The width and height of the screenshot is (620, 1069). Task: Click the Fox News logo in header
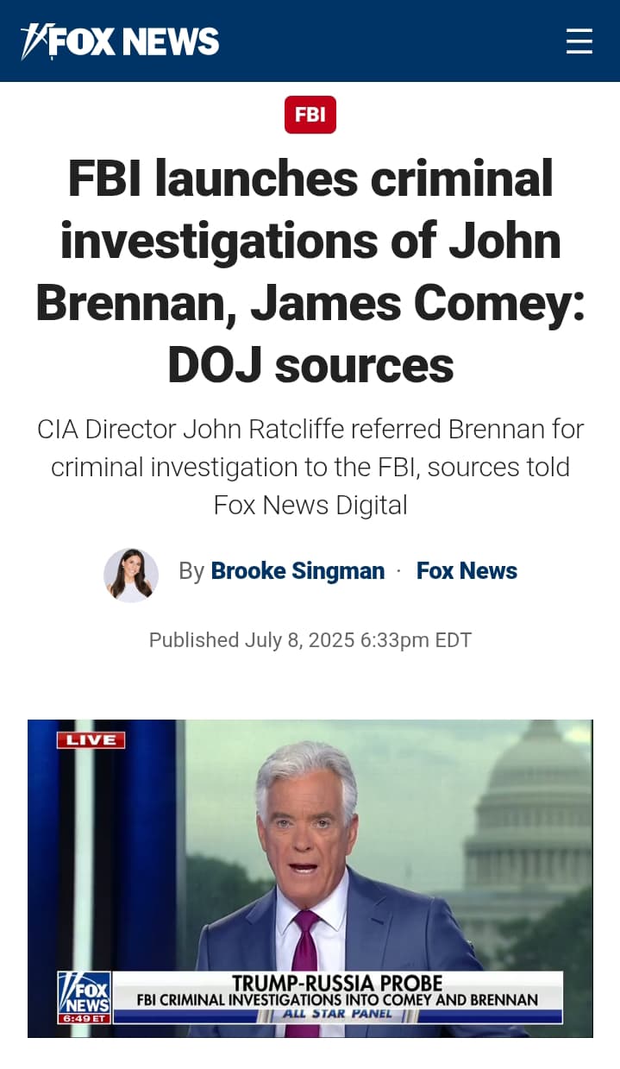(120, 41)
